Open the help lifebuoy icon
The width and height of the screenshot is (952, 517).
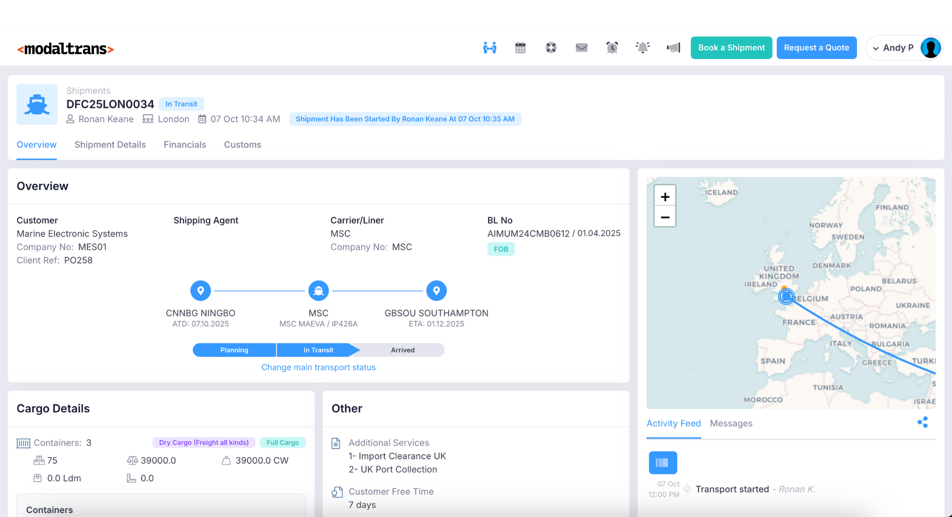point(550,47)
